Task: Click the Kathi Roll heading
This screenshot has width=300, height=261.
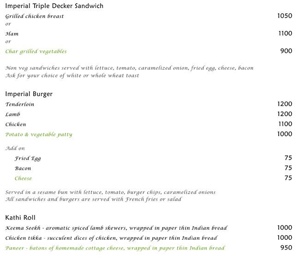Action: (x=21, y=218)
